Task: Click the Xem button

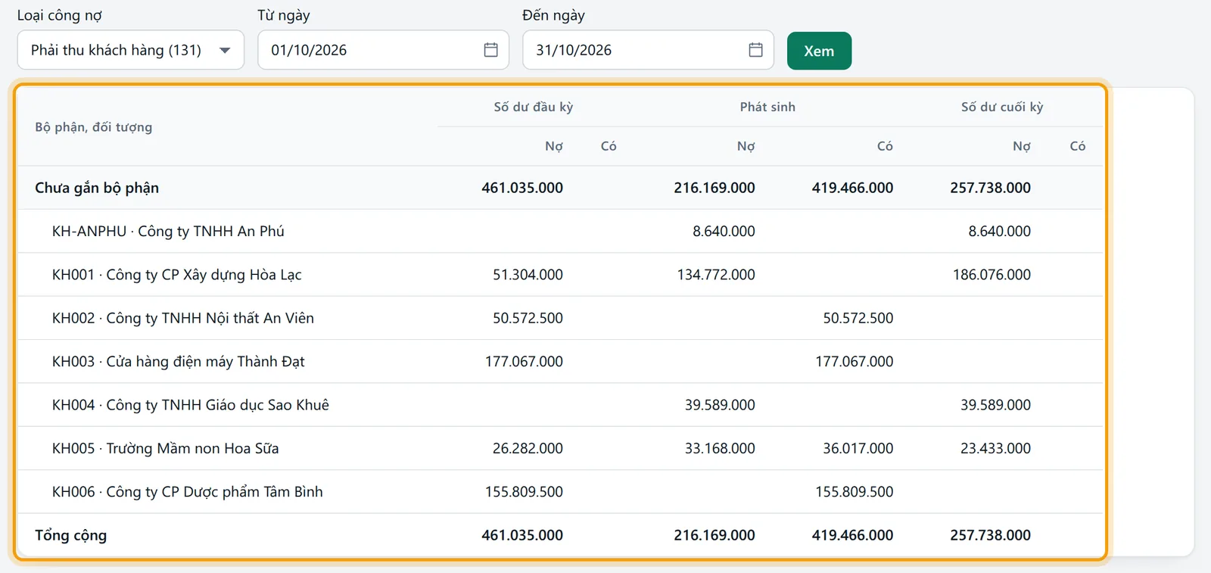Action: click(819, 51)
